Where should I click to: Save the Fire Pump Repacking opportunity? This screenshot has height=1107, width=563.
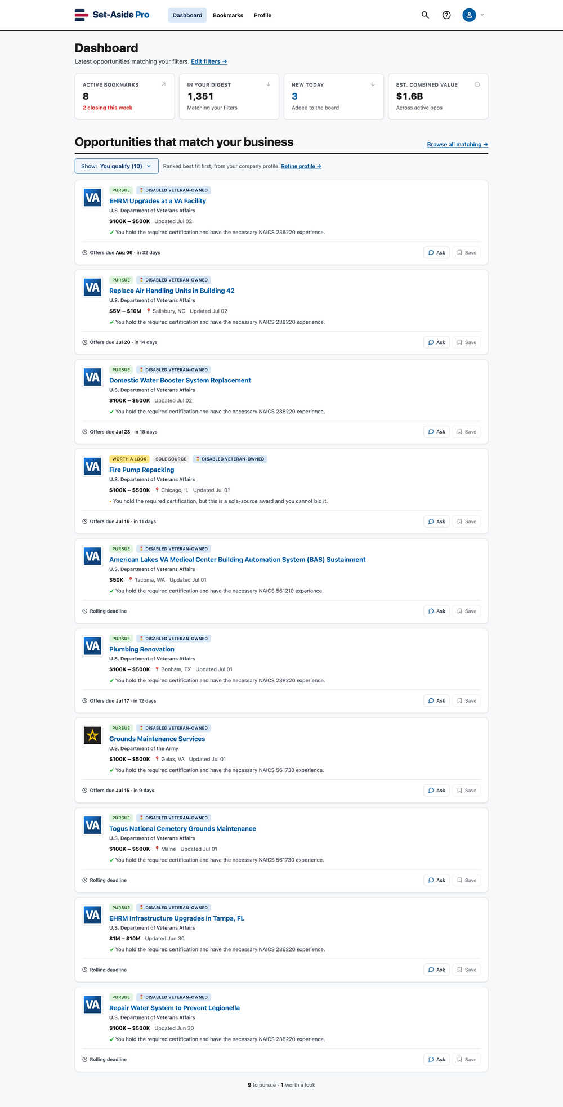click(x=467, y=521)
